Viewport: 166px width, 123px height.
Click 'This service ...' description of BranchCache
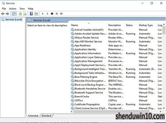click(x=116, y=97)
